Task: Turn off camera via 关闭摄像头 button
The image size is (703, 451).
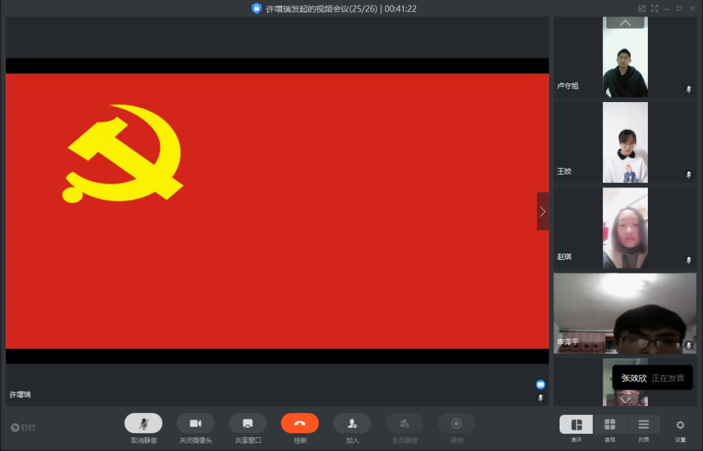Action: pyautogui.click(x=195, y=423)
